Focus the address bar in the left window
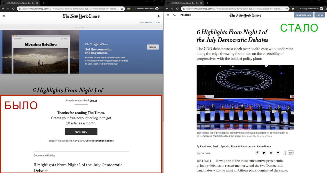Viewport: 327px width, 173px height. click(x=71, y=9)
